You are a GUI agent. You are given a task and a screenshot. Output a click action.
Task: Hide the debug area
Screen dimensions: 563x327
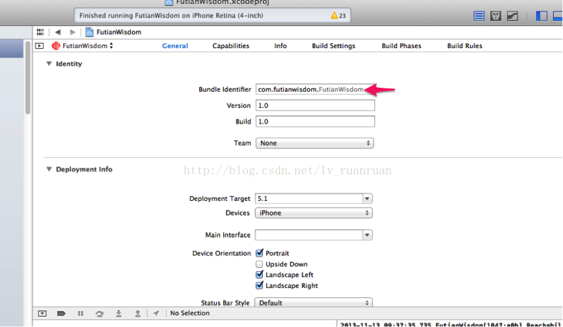pyautogui.click(x=42, y=313)
